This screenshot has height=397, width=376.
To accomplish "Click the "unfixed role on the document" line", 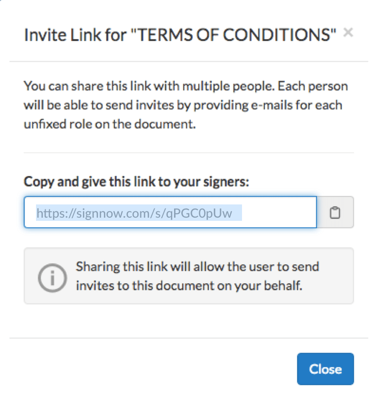I will pos(109,124).
